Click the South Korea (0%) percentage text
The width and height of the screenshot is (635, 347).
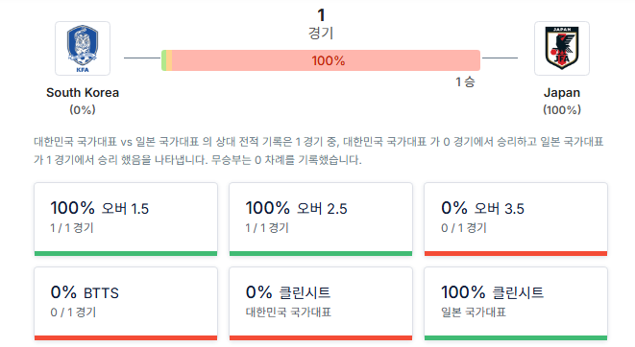pos(83,110)
